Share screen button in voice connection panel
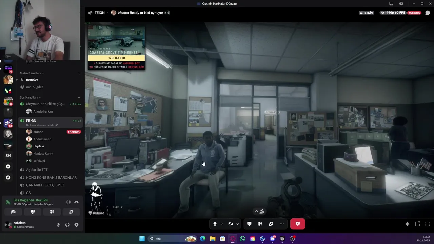This screenshot has width=434, height=244. [33, 212]
